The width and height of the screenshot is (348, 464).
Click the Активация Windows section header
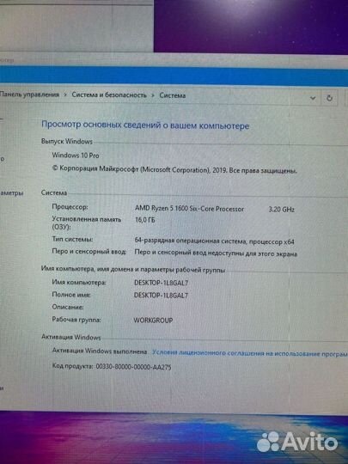pyautogui.click(x=71, y=337)
